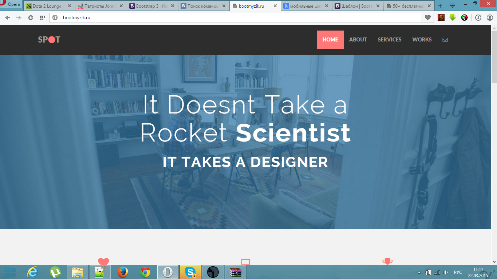
Task: Bookmark page using the heart icon
Action: point(428,17)
